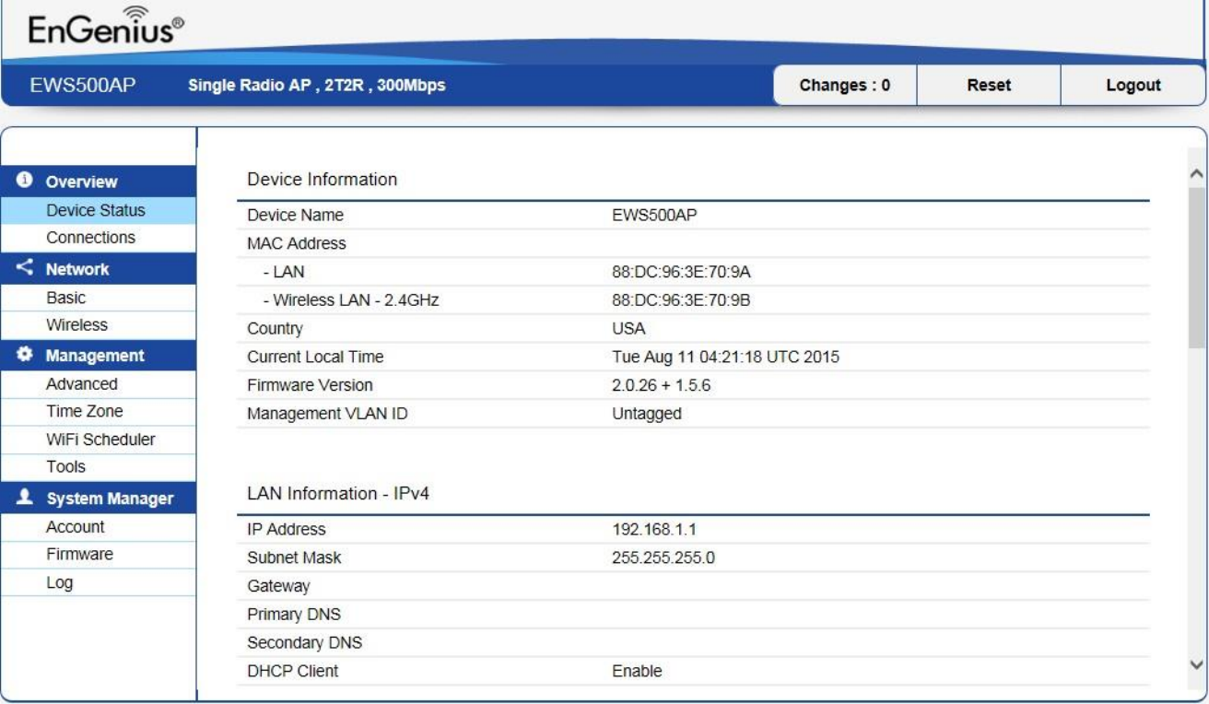Click the Subnet Mask label
This screenshot has height=704, width=1209.
tap(294, 557)
